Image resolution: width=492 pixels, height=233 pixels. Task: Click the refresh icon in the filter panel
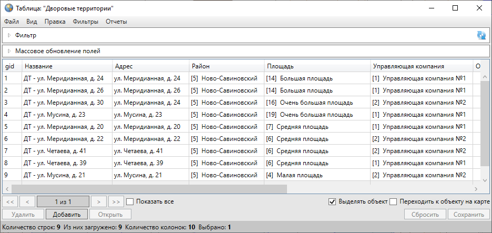pos(481,35)
